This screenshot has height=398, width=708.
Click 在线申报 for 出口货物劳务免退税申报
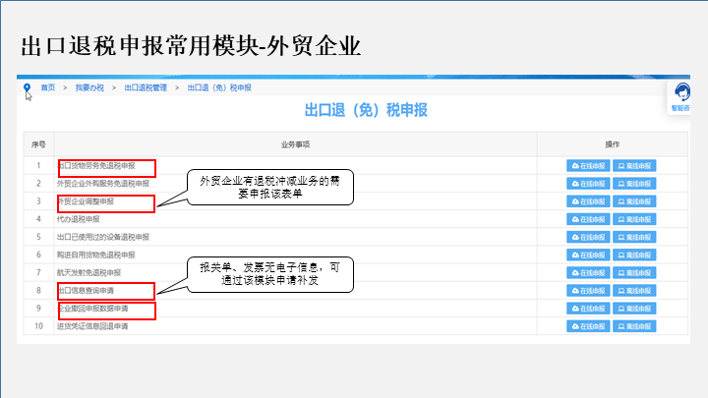pyautogui.click(x=588, y=166)
